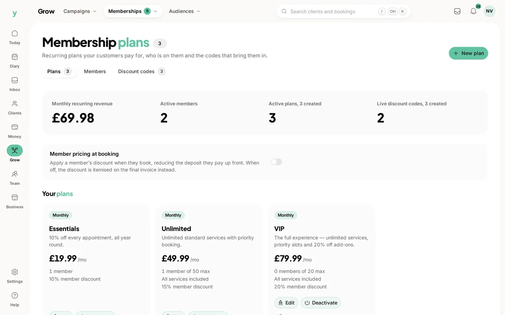This screenshot has height=315, width=505.
Task: Click the £79.99 price
Action: [288, 258]
